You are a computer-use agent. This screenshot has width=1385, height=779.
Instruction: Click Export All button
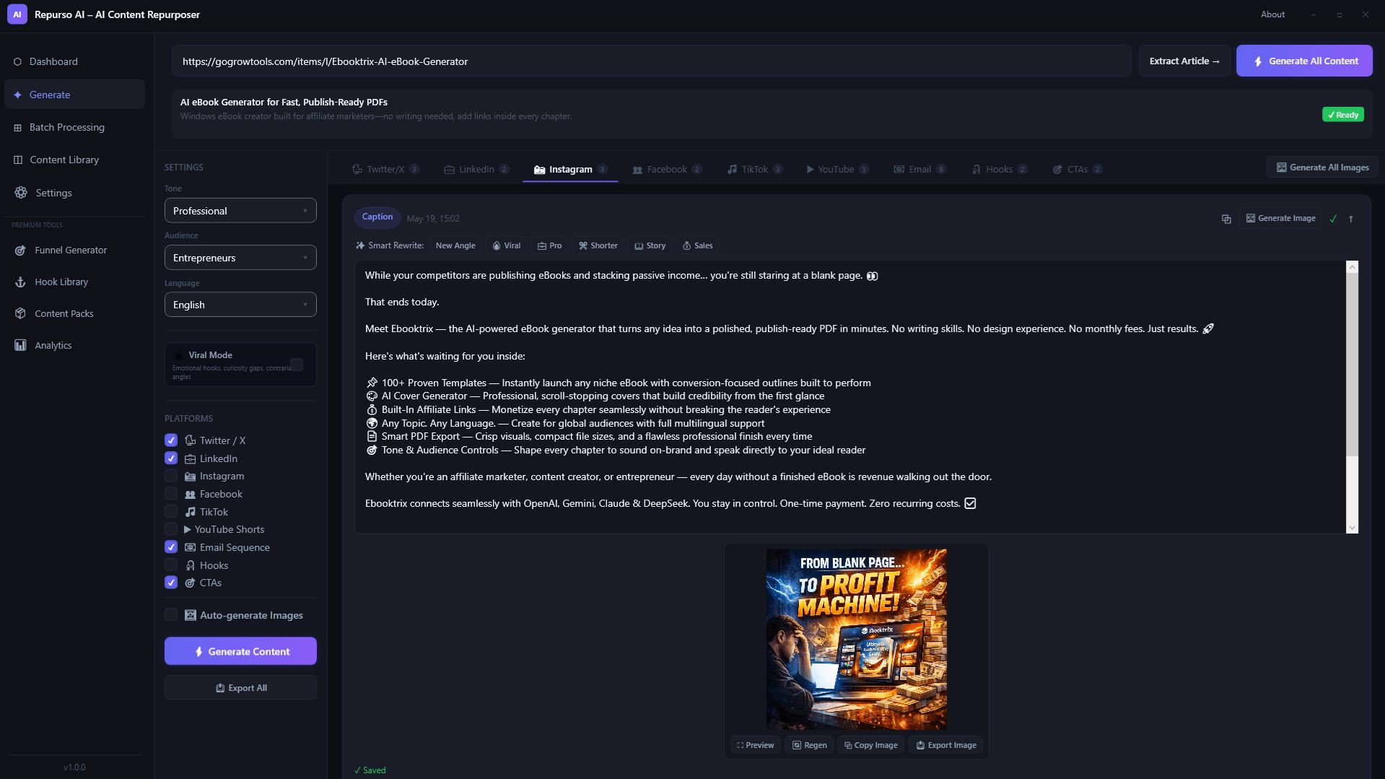240,688
